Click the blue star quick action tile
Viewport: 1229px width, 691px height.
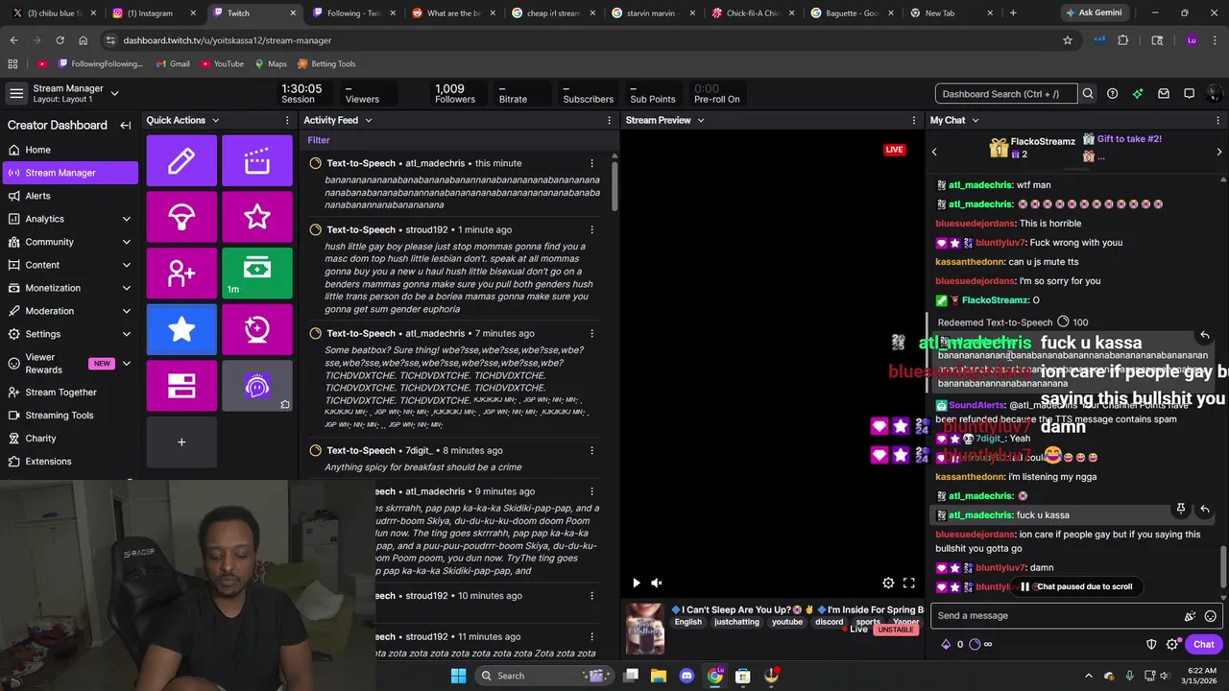pos(181,329)
